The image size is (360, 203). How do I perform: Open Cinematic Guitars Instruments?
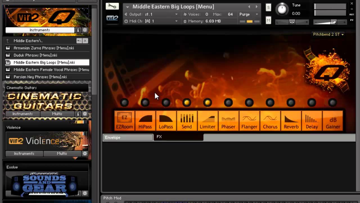click(x=22, y=114)
